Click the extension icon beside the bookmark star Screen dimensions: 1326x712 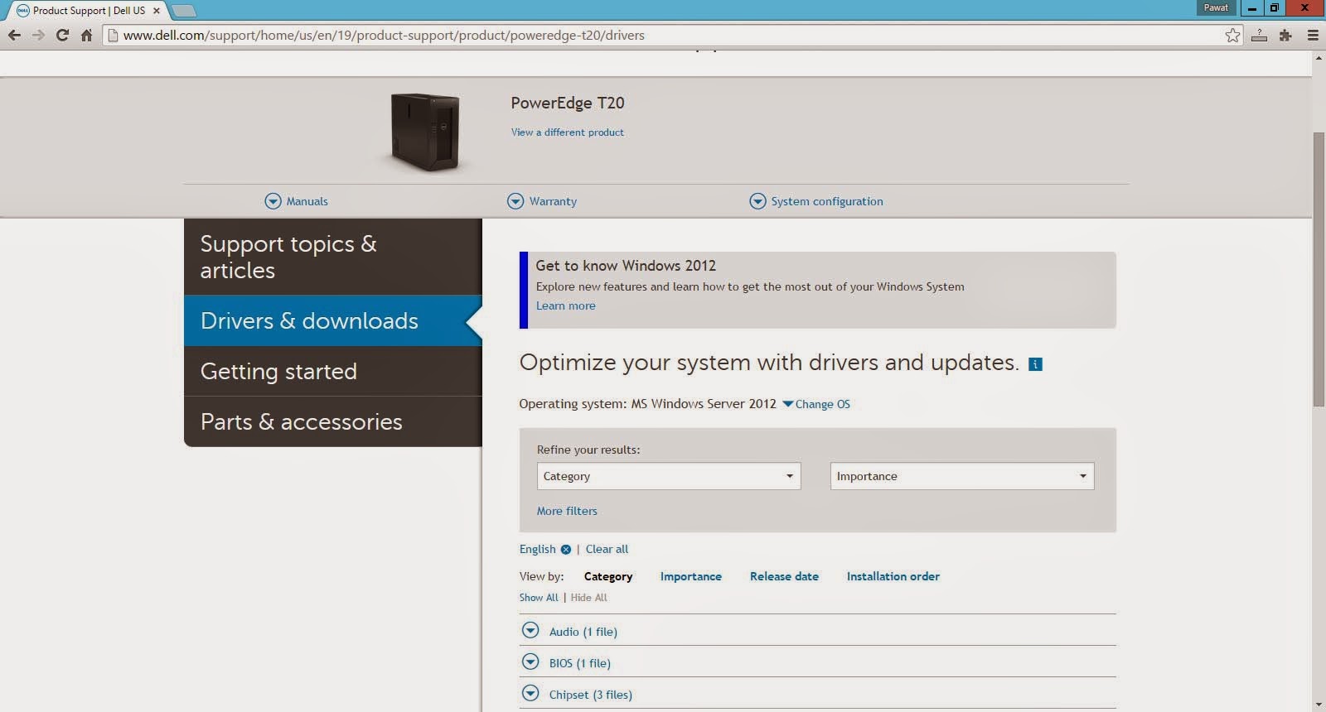pos(1259,35)
